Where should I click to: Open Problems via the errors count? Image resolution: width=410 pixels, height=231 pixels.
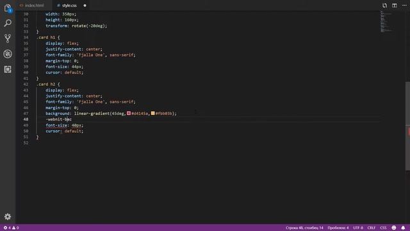pos(7,228)
